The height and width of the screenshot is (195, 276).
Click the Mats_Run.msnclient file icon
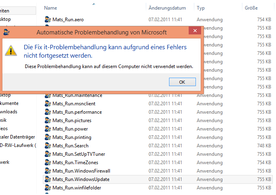[x=48, y=103]
